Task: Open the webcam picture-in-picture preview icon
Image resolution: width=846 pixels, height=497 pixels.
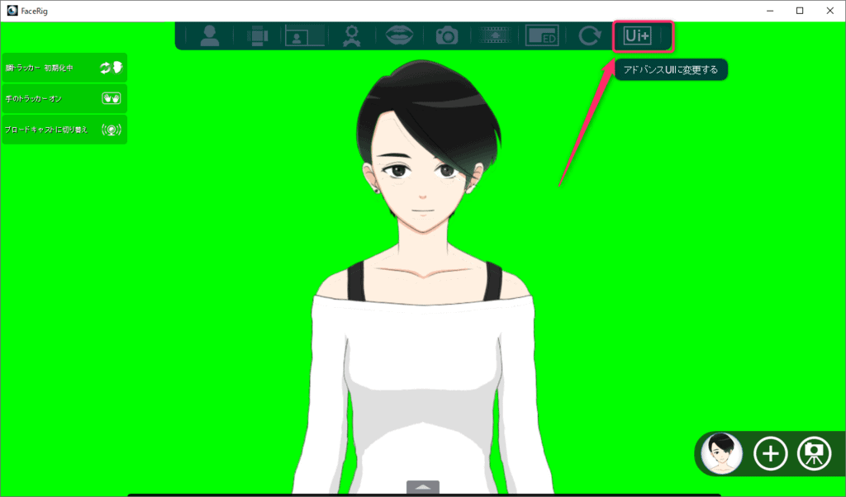Action: 305,35
